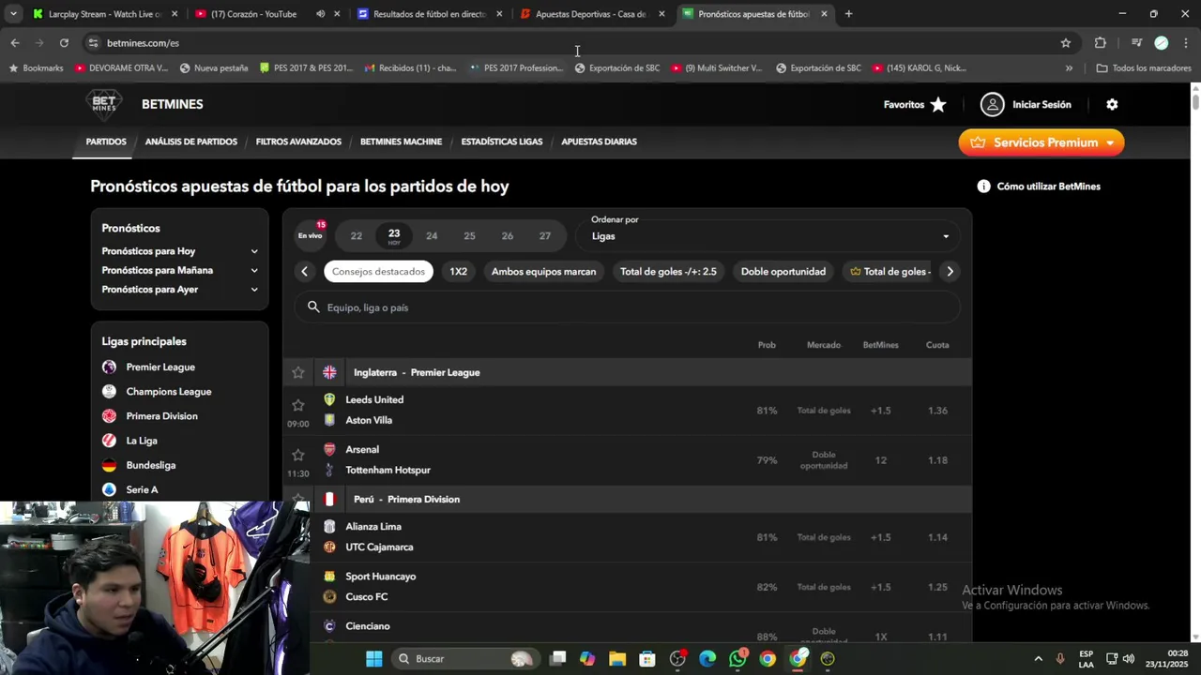Open Servicios Premium dropdown button
The width and height of the screenshot is (1201, 675).
1041,142
